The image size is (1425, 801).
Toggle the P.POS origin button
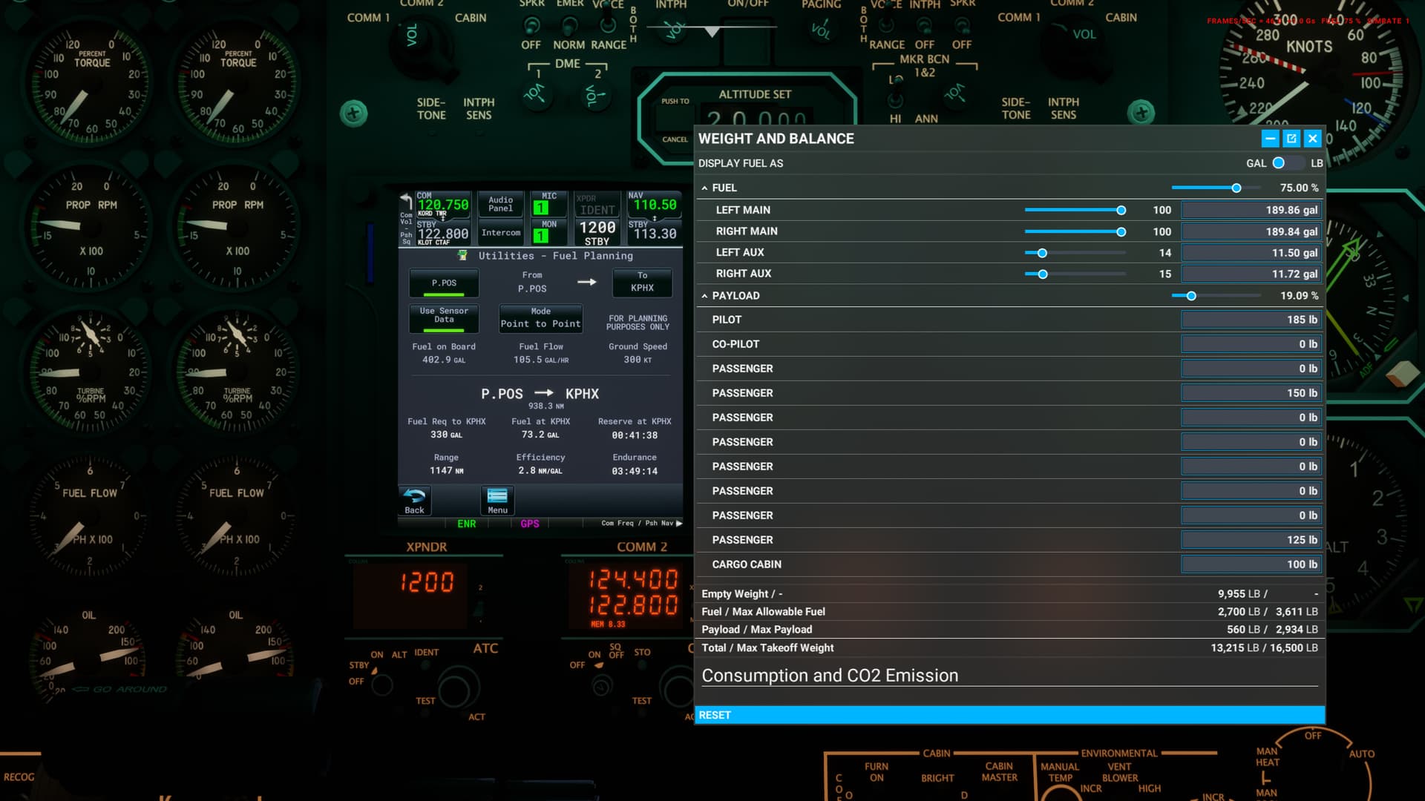pos(444,283)
